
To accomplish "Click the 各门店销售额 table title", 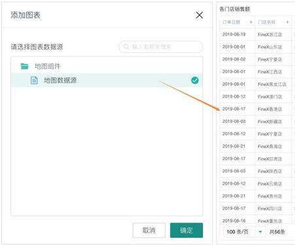I will pyautogui.click(x=235, y=9).
